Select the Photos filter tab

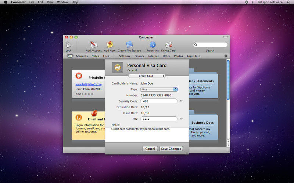click(x=178, y=56)
